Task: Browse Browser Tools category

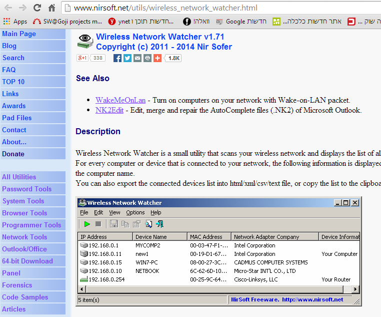Action: coord(33,213)
